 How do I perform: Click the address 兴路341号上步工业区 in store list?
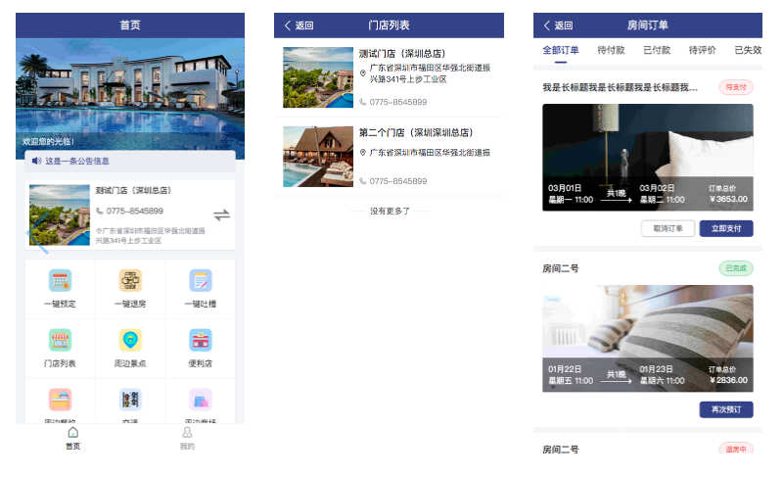(408, 78)
